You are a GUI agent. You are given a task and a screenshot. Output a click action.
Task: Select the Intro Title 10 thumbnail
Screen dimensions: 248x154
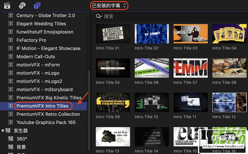[x=152, y=102]
